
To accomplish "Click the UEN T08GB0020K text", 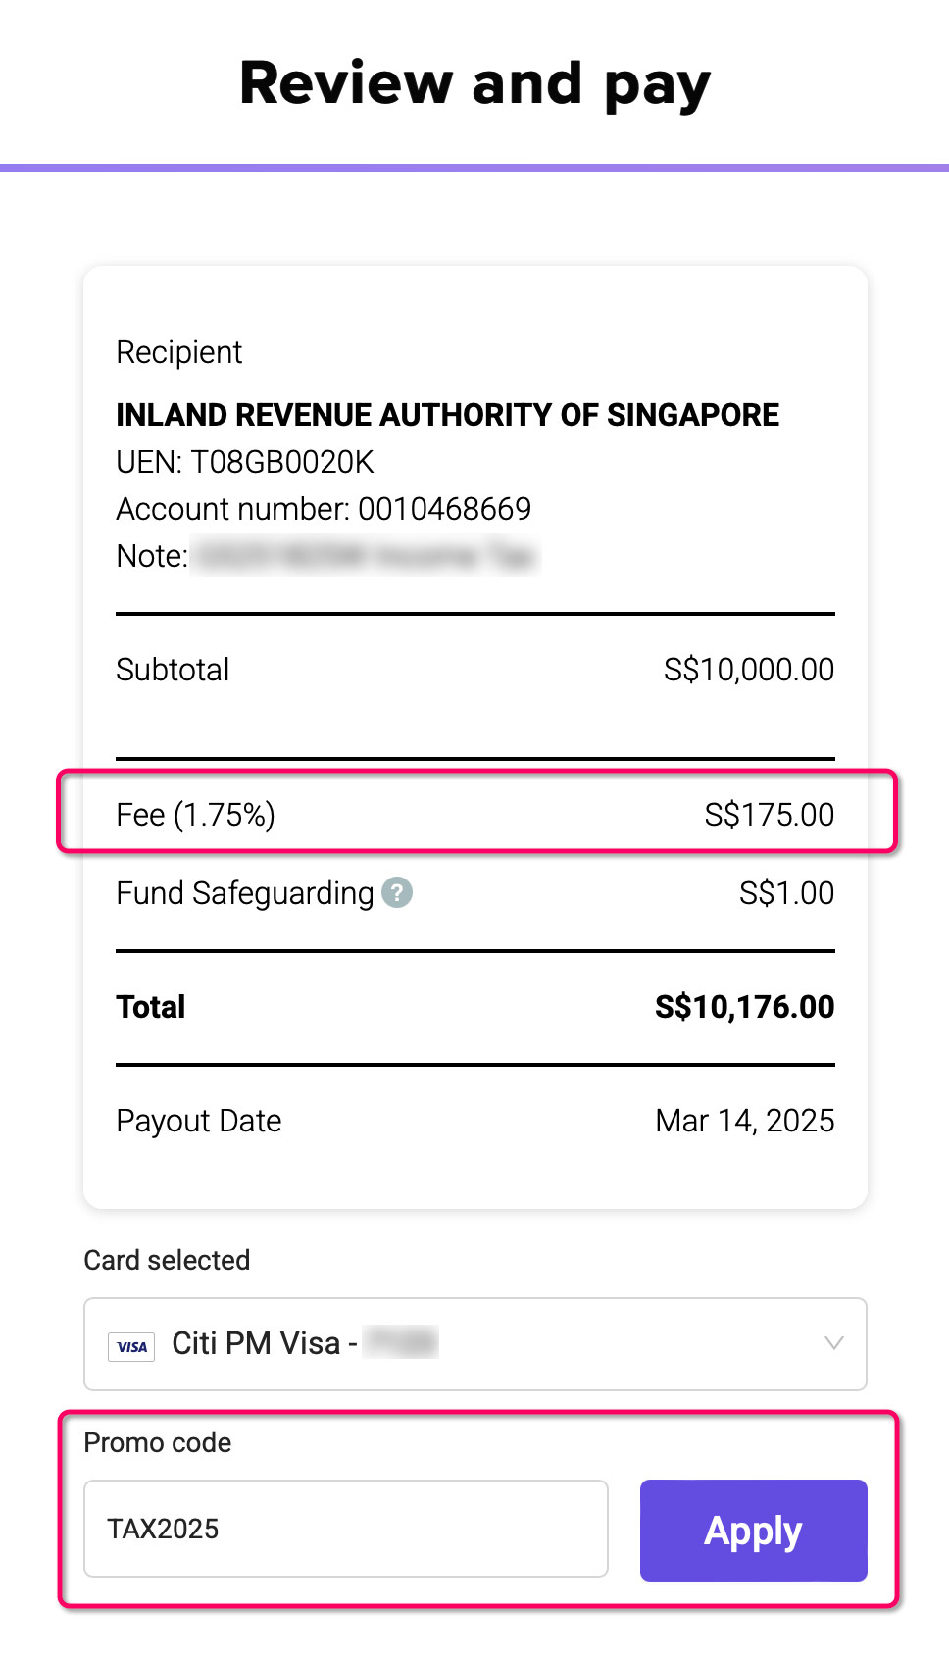I will click(245, 462).
